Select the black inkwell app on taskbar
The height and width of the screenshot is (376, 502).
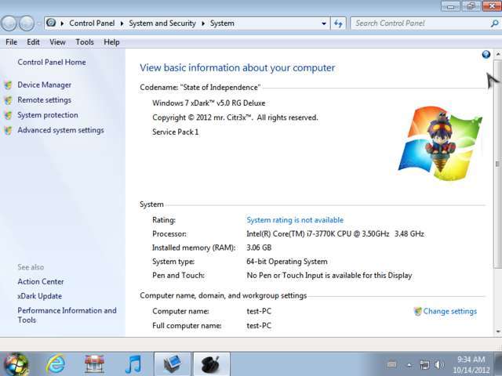coord(211,364)
